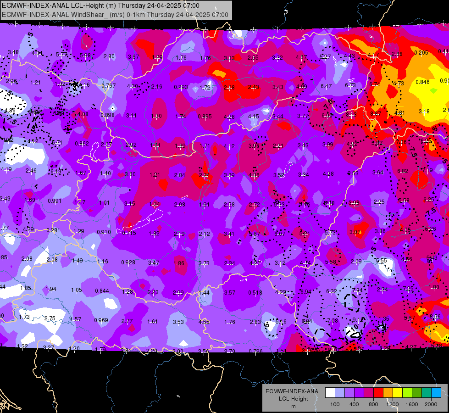Viewport: 449px width, 413px height.
Task: Click the 0.767 wind shear value
Action: 109,85
